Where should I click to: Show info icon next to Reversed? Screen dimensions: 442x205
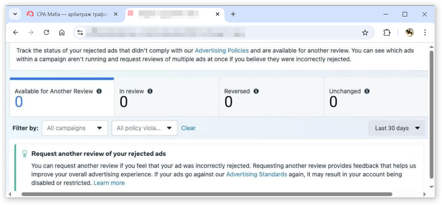click(x=256, y=91)
